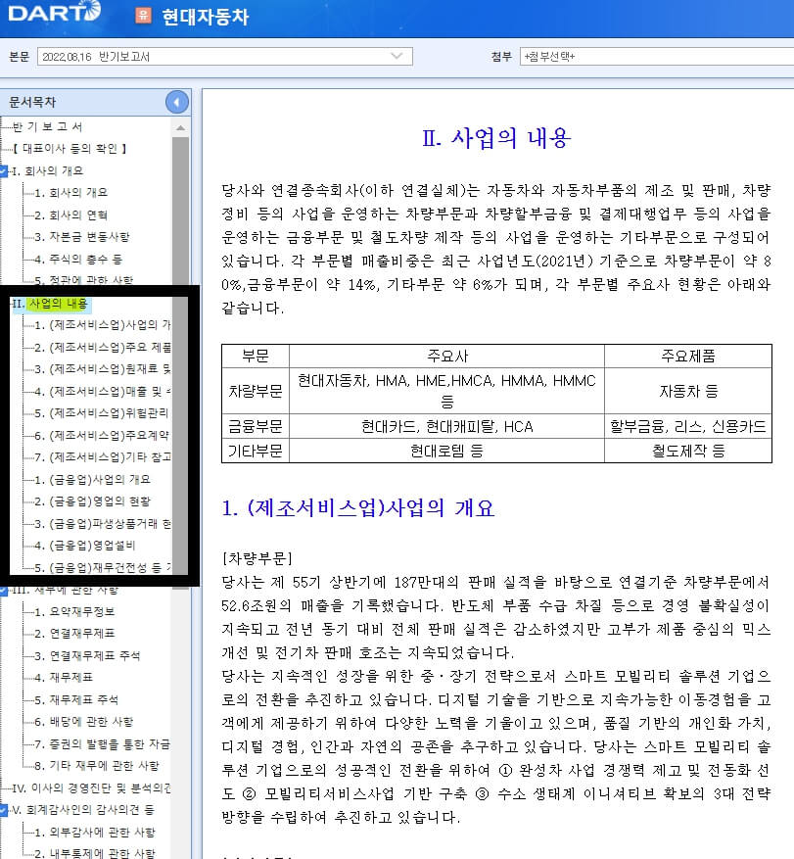This screenshot has height=859, width=794.
Task: Open 3. 연결재무제표 주석 tree item
Action: (x=87, y=655)
